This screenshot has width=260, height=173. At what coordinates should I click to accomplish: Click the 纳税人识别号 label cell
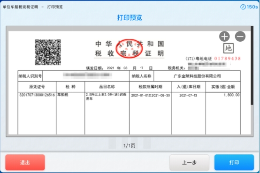30,76
